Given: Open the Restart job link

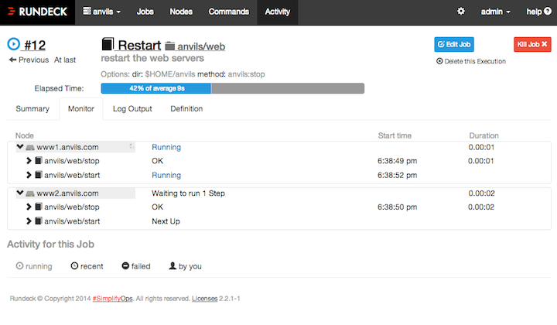Looking at the screenshot, I should [x=139, y=45].
